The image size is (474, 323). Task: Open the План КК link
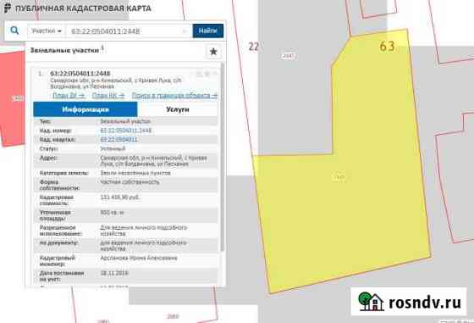tap(108, 96)
